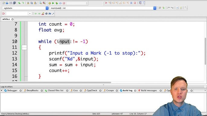Open the <global> scope dropdown
This screenshot has height=116, width=207.
25,8
